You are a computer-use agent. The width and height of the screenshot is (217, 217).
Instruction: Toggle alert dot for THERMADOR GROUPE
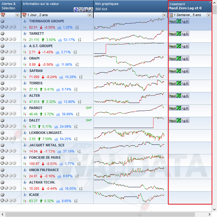click(2, 21)
